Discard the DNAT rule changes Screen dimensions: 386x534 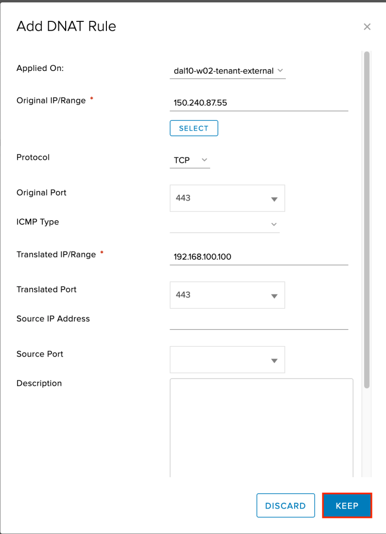(285, 506)
